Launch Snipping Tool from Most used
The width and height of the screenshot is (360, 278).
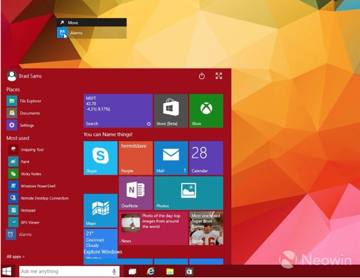tap(31, 149)
